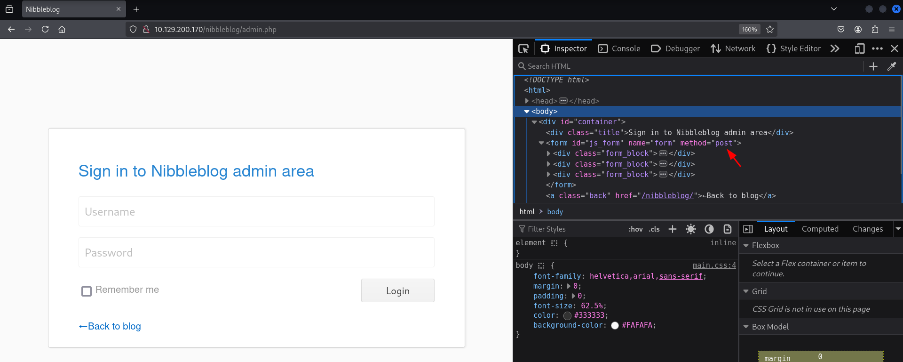Check the Remember me checkbox
Viewport: 903px width, 362px height.
[87, 291]
